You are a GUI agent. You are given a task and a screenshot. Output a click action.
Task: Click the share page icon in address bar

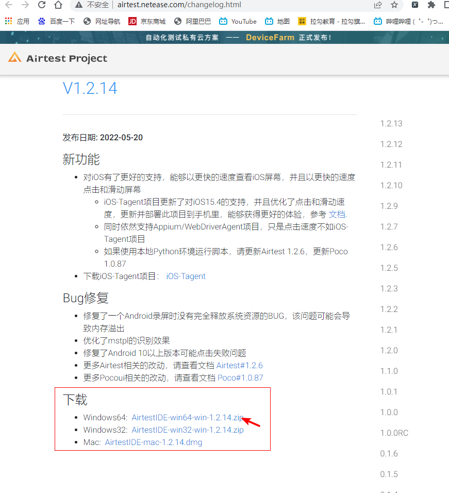point(378,5)
